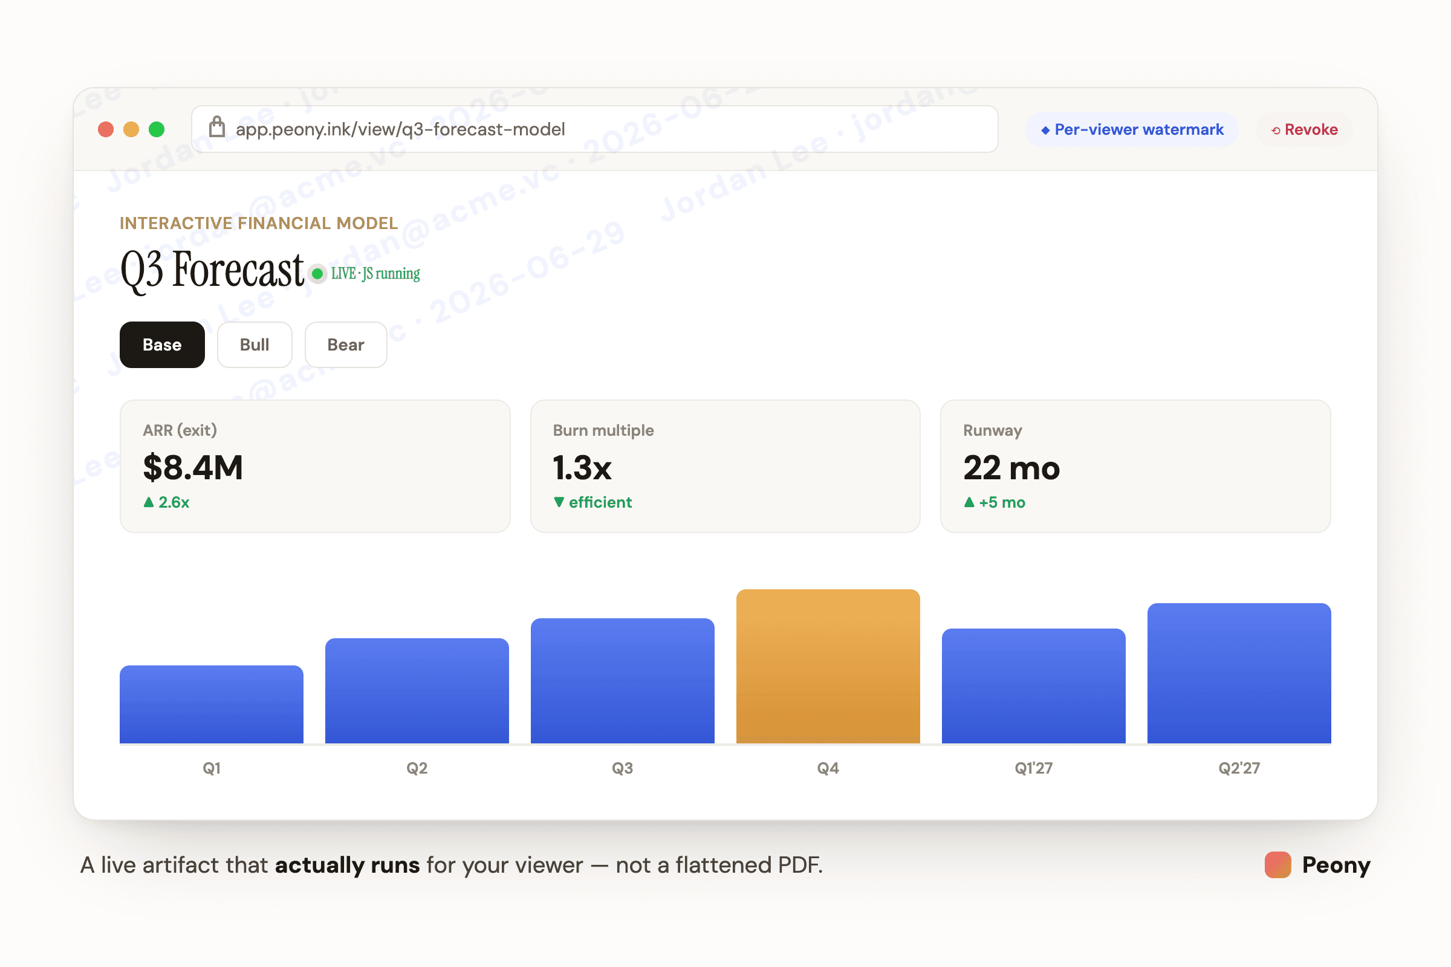Focus the app.peony.ink address bar
The image size is (1451, 967).
[595, 129]
